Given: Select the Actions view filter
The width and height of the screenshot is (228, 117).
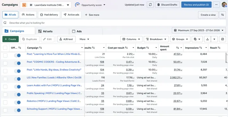Looking at the screenshot, I should pos(28,15).
